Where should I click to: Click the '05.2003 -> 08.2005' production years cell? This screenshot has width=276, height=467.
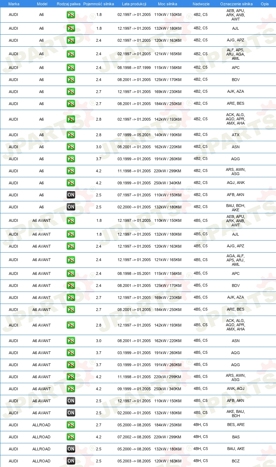point(134,461)
